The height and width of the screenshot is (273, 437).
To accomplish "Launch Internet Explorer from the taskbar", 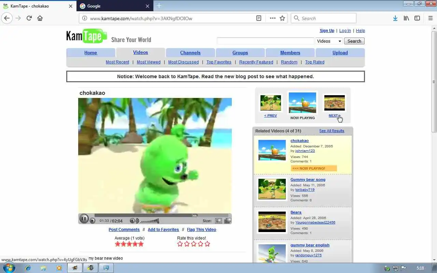I will pyautogui.click(x=28, y=268).
